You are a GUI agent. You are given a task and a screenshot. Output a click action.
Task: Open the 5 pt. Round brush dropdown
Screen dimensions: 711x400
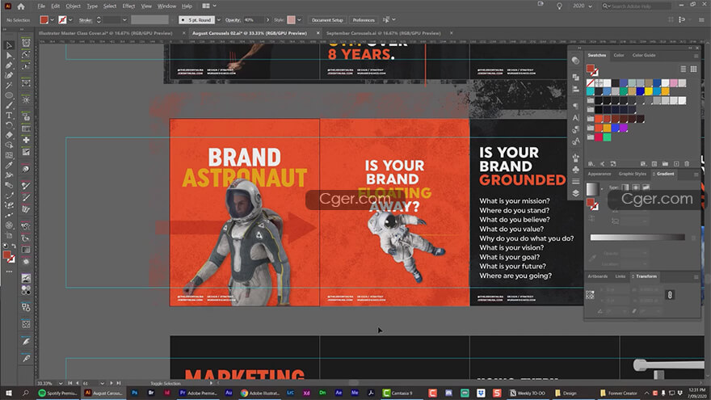[219, 20]
